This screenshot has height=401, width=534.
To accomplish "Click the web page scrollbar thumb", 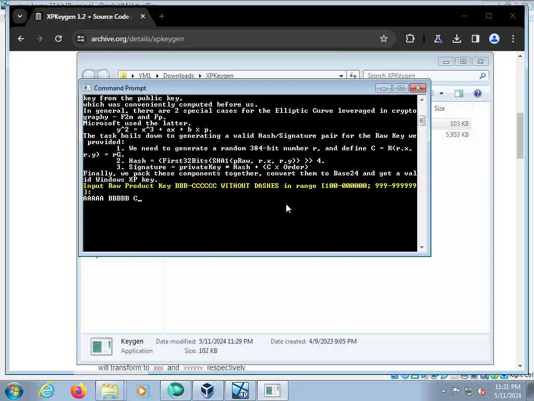I will coord(520,135).
